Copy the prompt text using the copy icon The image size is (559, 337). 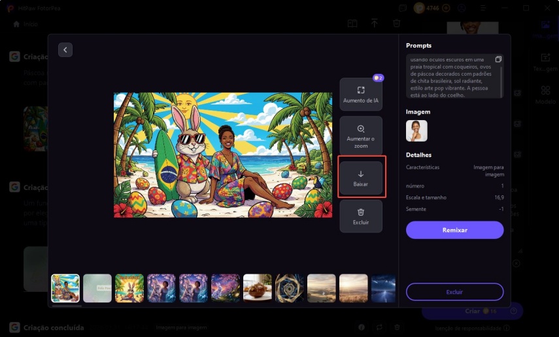(498, 59)
